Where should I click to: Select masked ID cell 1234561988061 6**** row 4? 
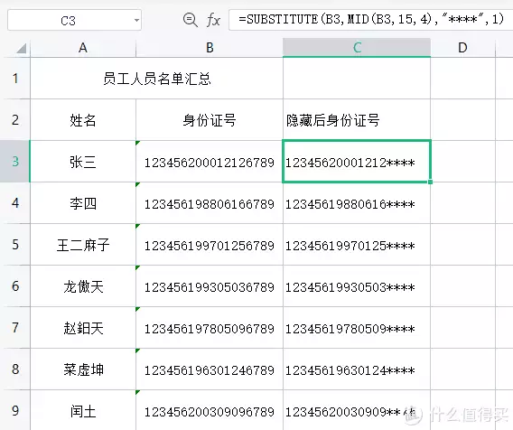coord(357,203)
